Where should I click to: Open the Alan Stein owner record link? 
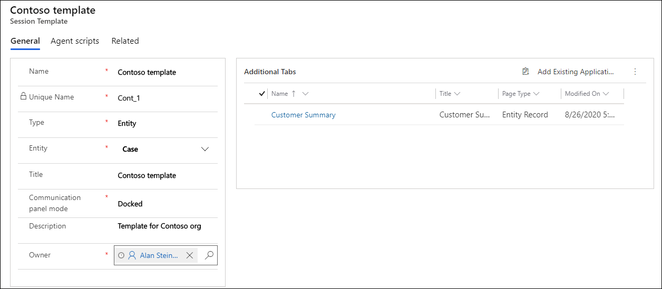pyautogui.click(x=159, y=255)
